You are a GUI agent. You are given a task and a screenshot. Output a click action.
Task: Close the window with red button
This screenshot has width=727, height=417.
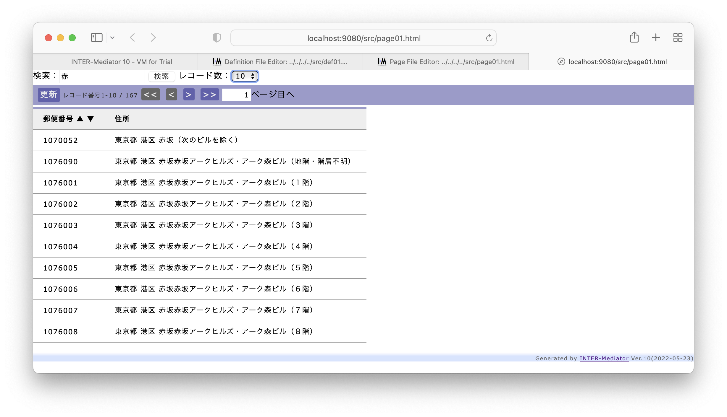click(49, 38)
